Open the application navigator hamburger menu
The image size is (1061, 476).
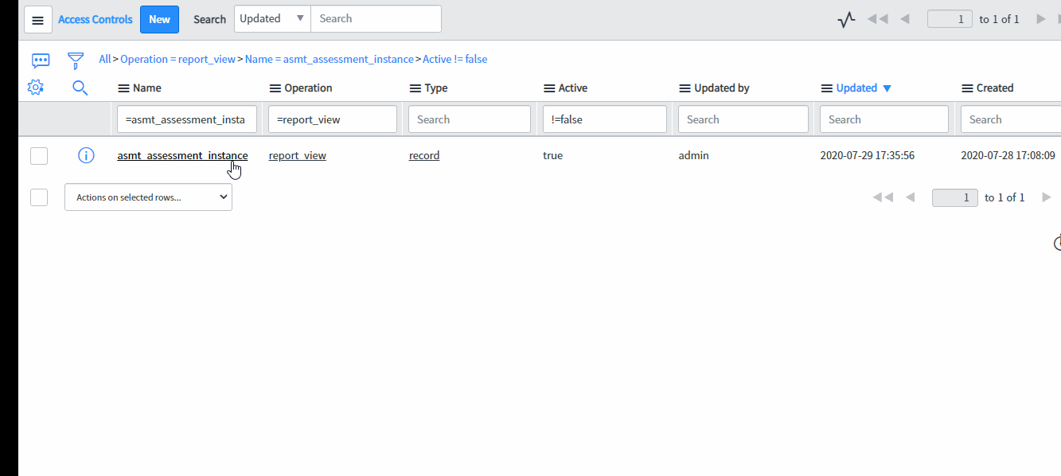38,19
